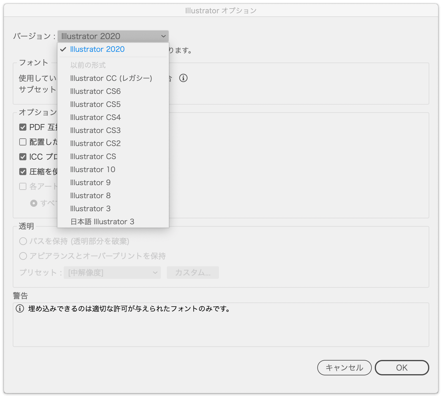Open the プリセット [中解像度] dropdown
Image resolution: width=442 pixels, height=397 pixels.
(x=112, y=273)
